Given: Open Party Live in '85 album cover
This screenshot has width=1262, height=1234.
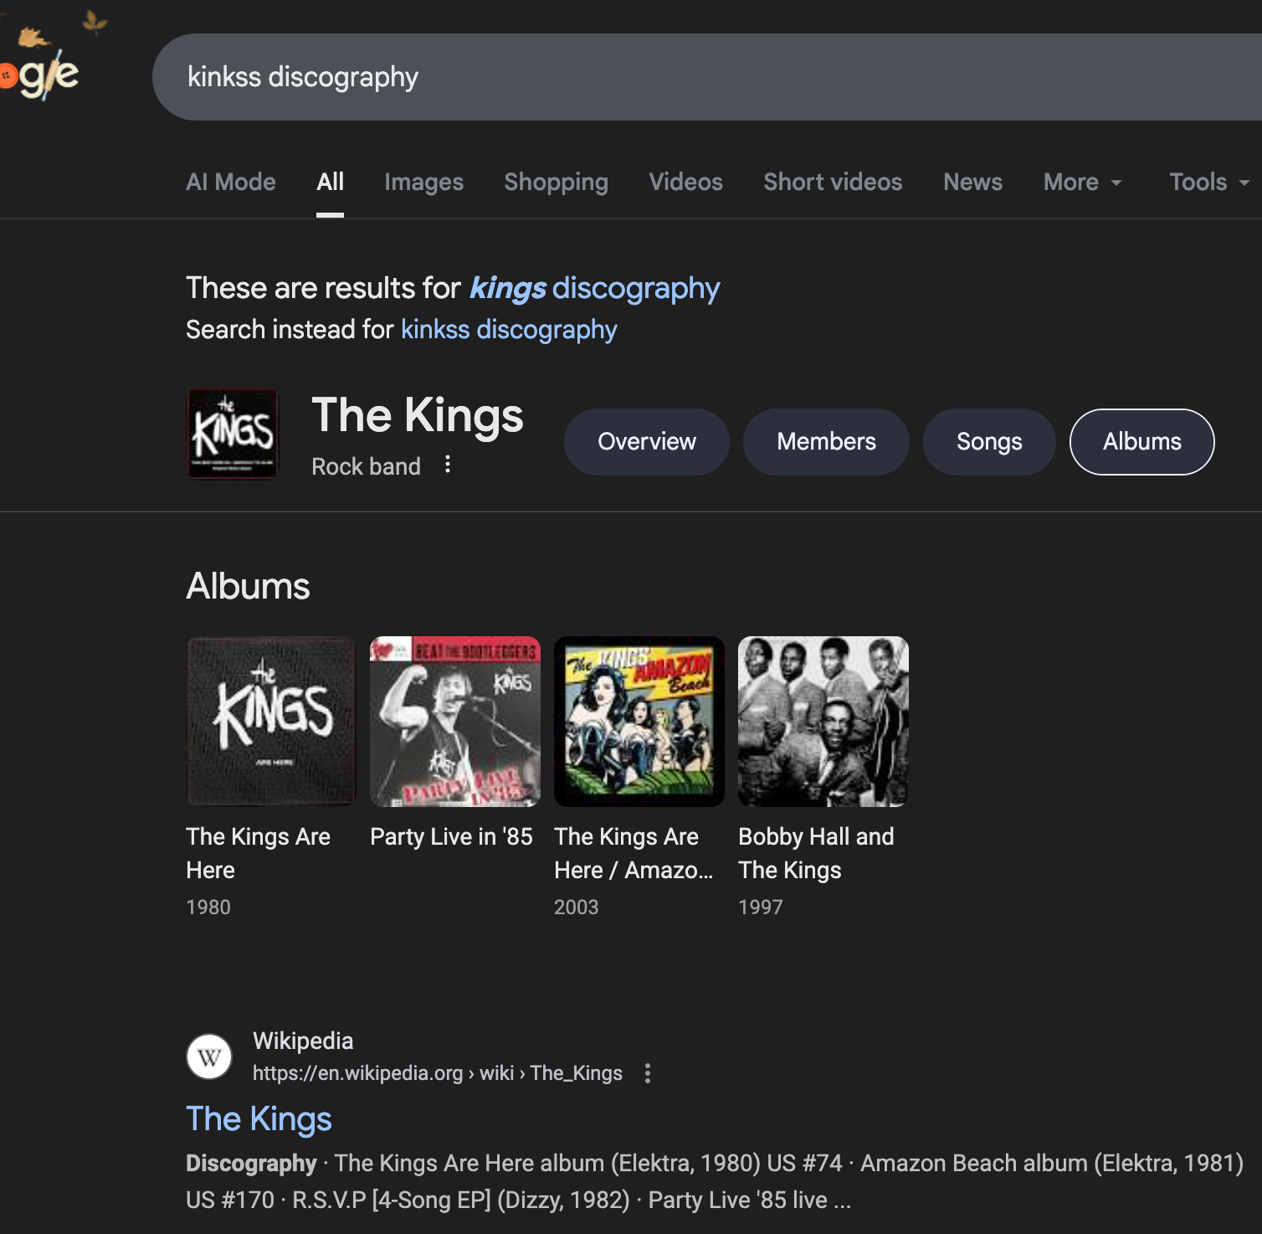Looking at the screenshot, I should [x=455, y=722].
